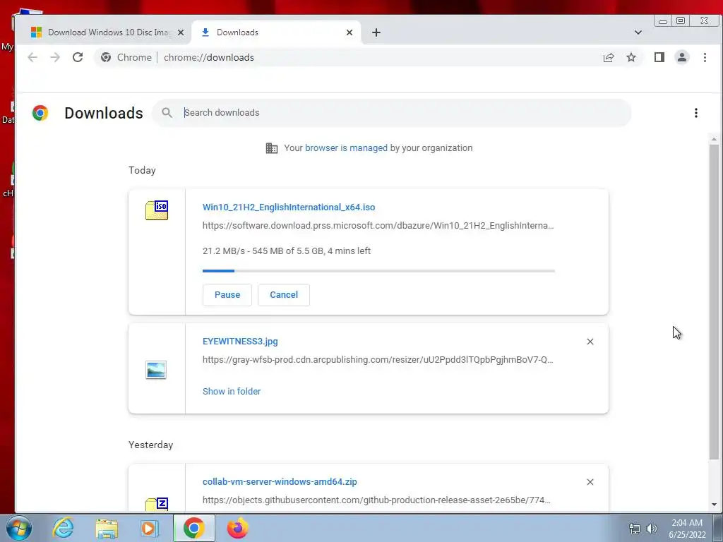Open a new tab with plus button
This screenshot has height=542, width=723.
tap(376, 32)
